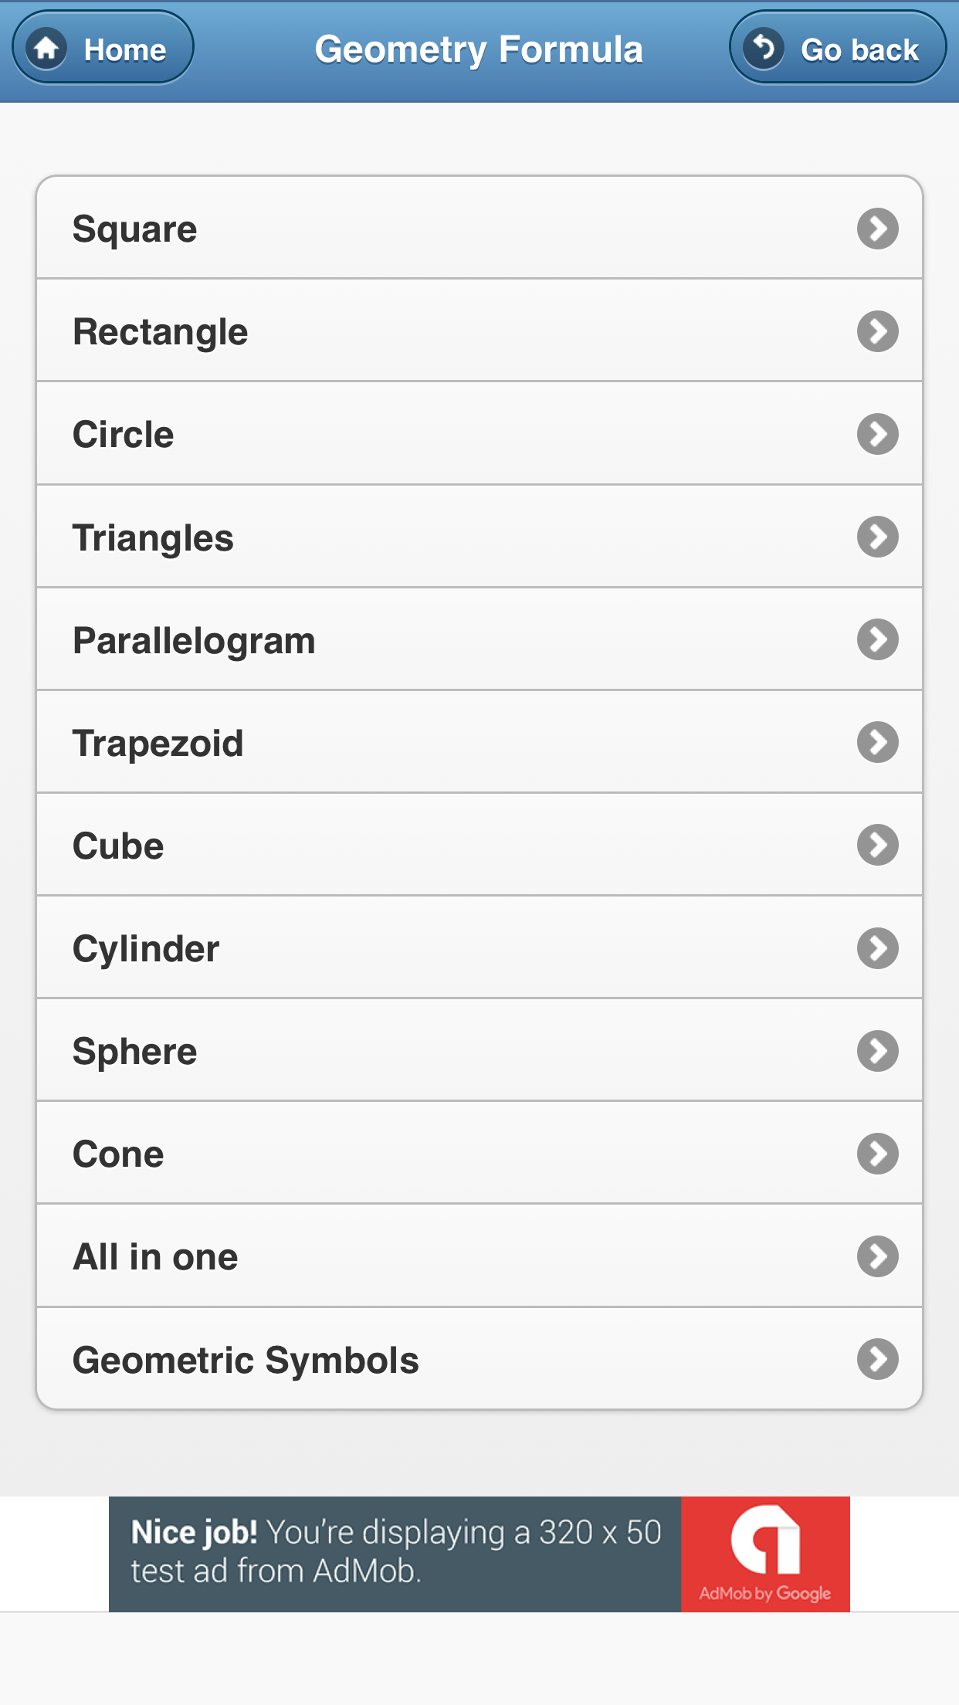Expand the Triangles row chevron
The width and height of the screenshot is (959, 1705).
coord(877,537)
